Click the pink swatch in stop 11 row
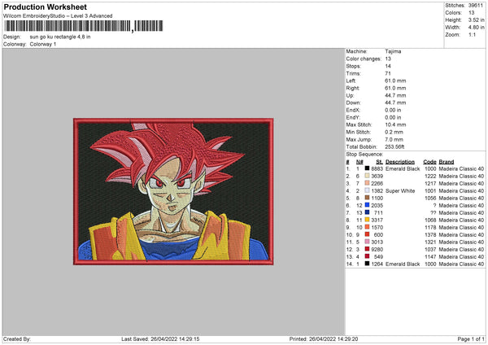The height and width of the screenshot is (345, 488). [x=367, y=242]
